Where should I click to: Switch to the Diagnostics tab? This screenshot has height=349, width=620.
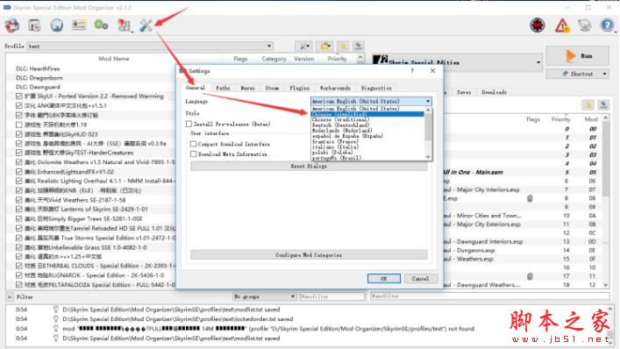coord(376,88)
